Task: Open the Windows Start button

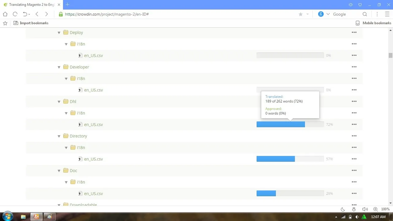Action: point(7,217)
